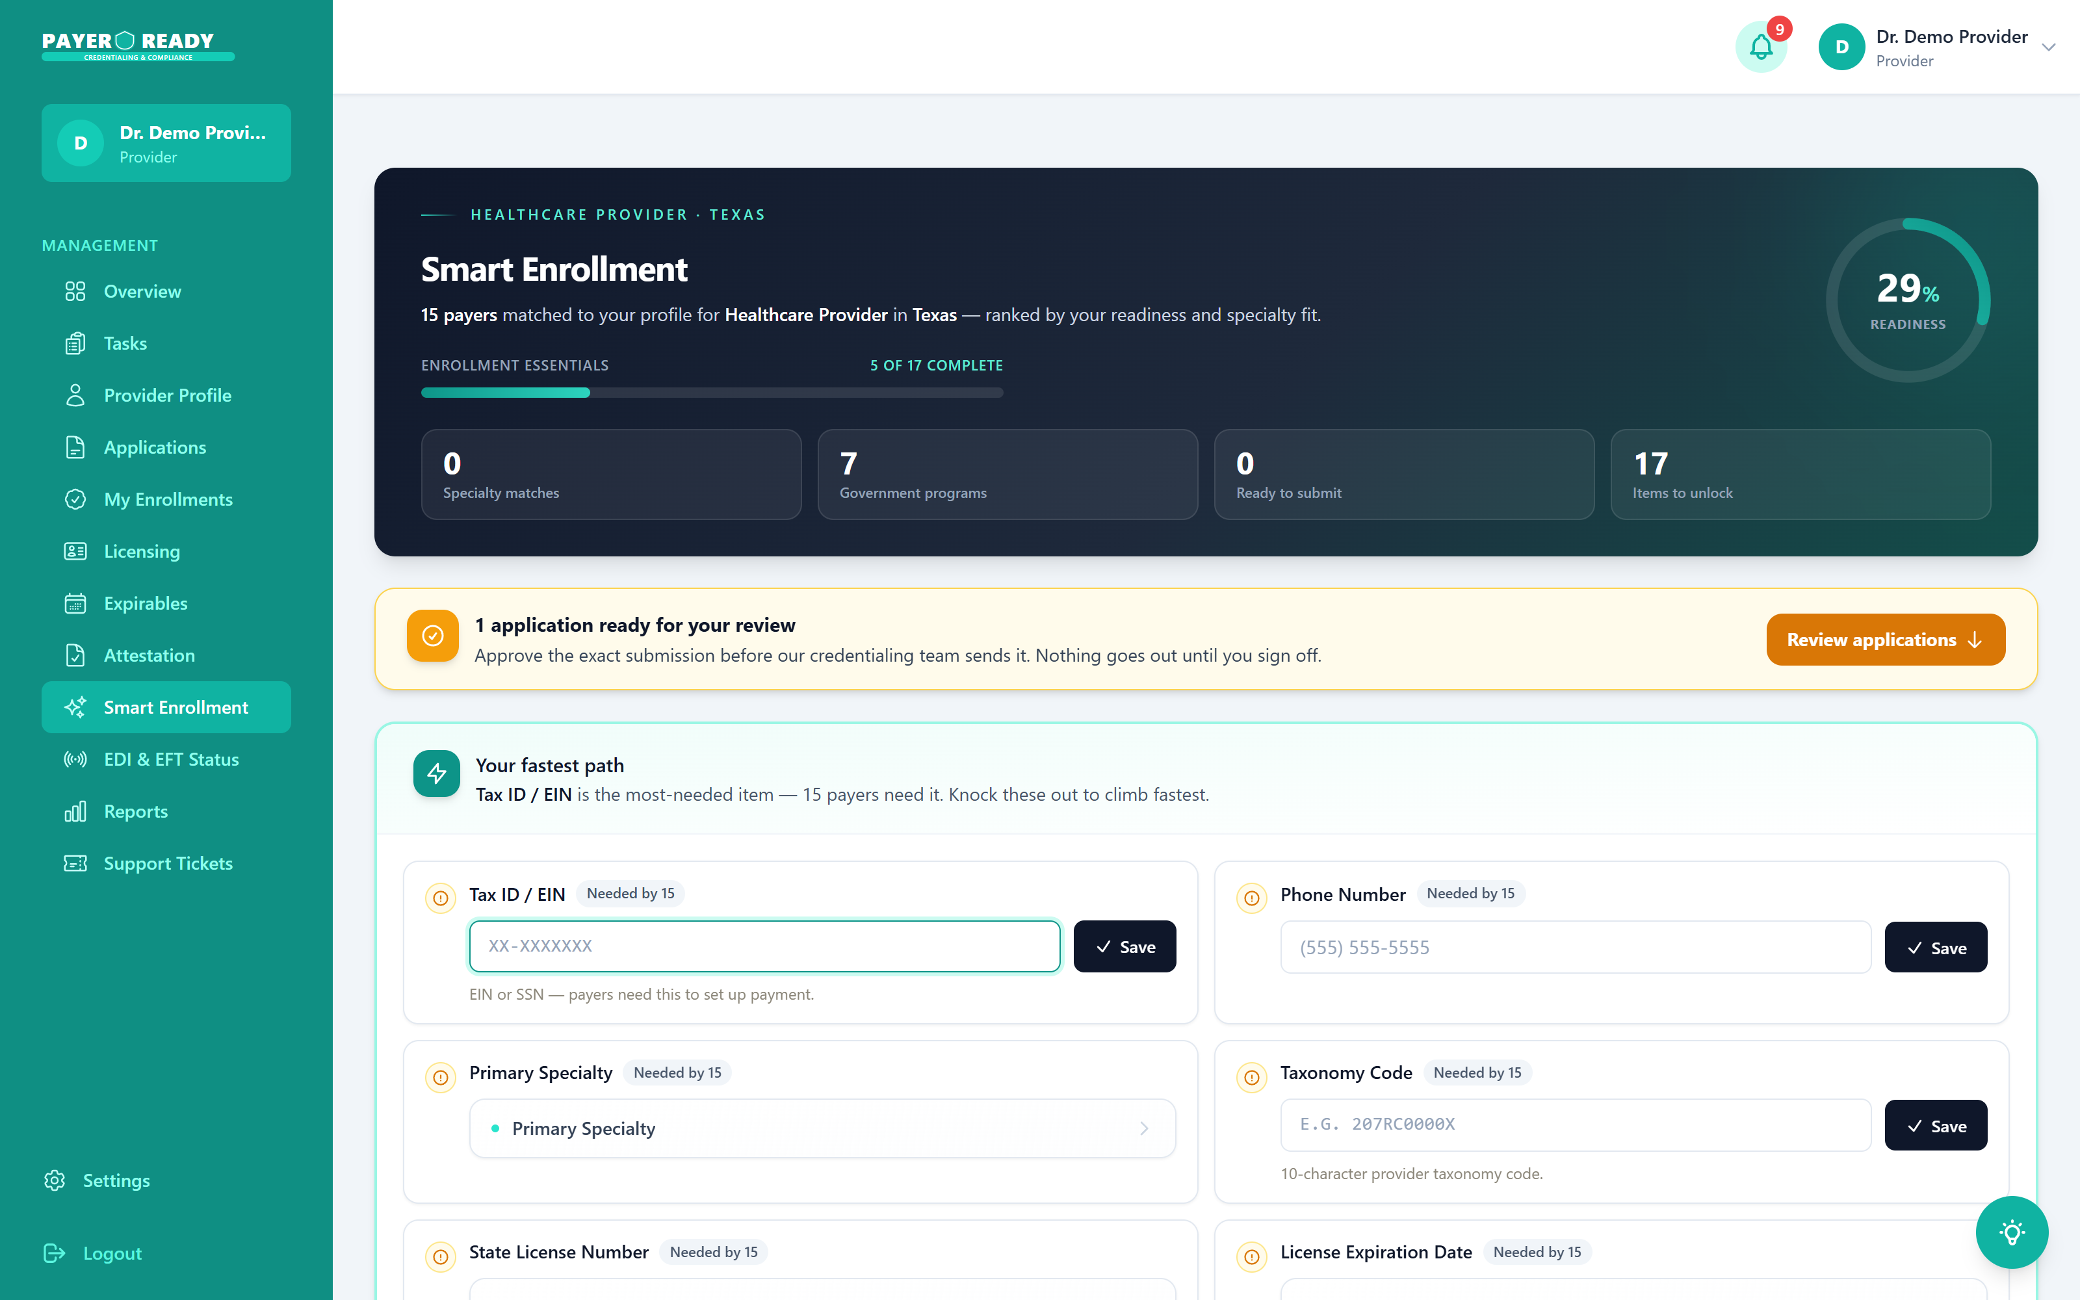
Task: Click the '5 OF 17 COMPLETE' text
Action: click(936, 365)
